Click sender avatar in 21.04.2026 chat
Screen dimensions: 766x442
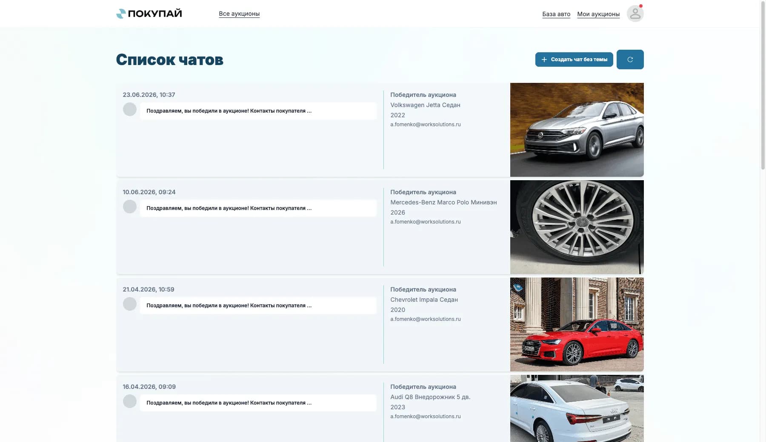click(130, 304)
